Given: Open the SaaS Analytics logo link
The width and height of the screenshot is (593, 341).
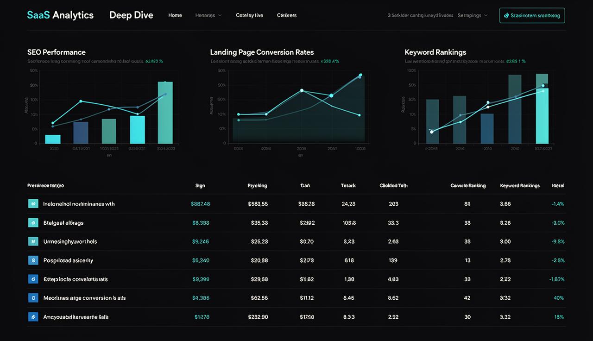Looking at the screenshot, I should [60, 15].
